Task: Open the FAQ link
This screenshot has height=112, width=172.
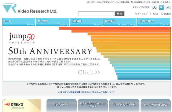Action: pyautogui.click(x=155, y=14)
